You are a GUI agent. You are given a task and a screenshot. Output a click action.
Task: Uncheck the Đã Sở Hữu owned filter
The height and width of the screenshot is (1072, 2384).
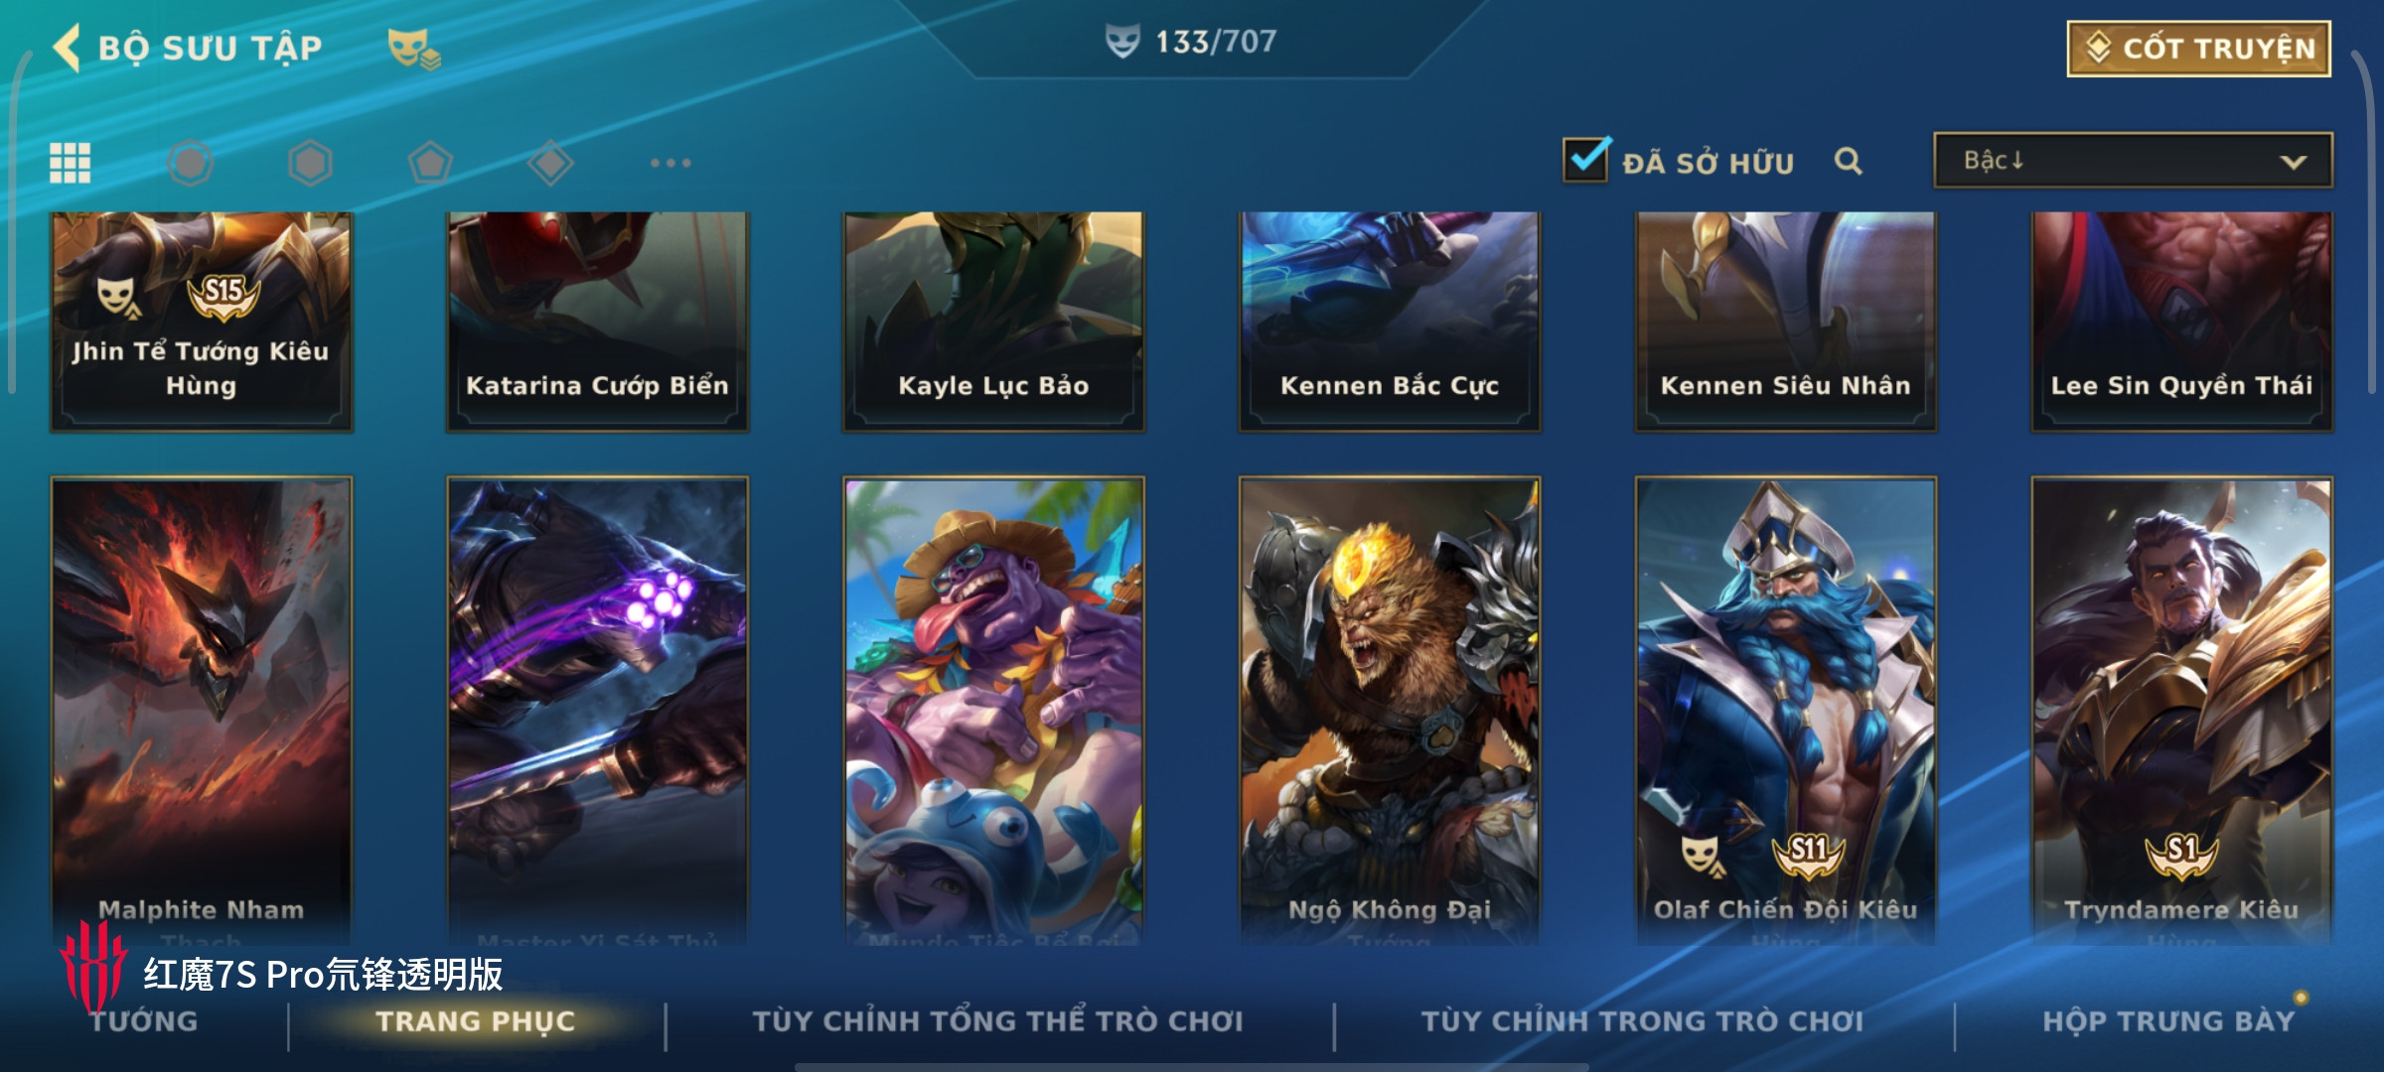pyautogui.click(x=1585, y=159)
